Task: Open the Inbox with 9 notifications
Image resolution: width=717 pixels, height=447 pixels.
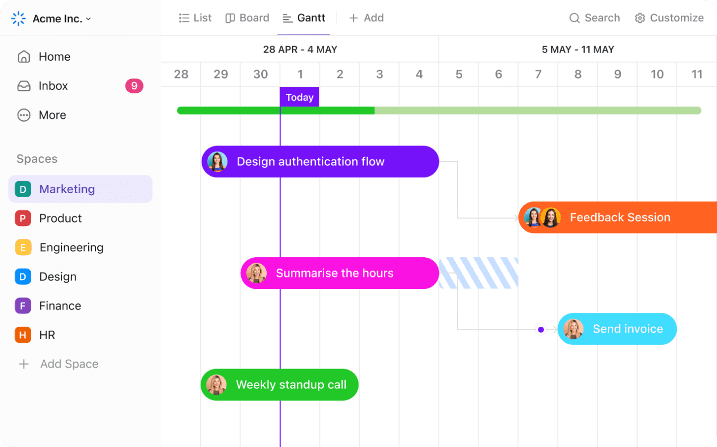Action: point(54,85)
